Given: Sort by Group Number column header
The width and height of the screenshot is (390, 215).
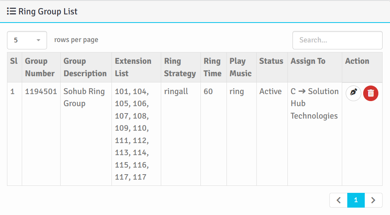Looking at the screenshot, I should tap(40, 67).
